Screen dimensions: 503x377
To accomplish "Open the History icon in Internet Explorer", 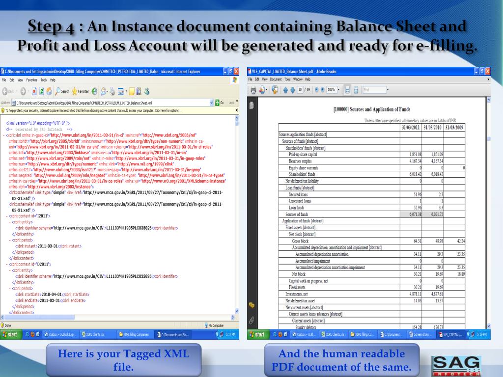I will click(x=94, y=91).
